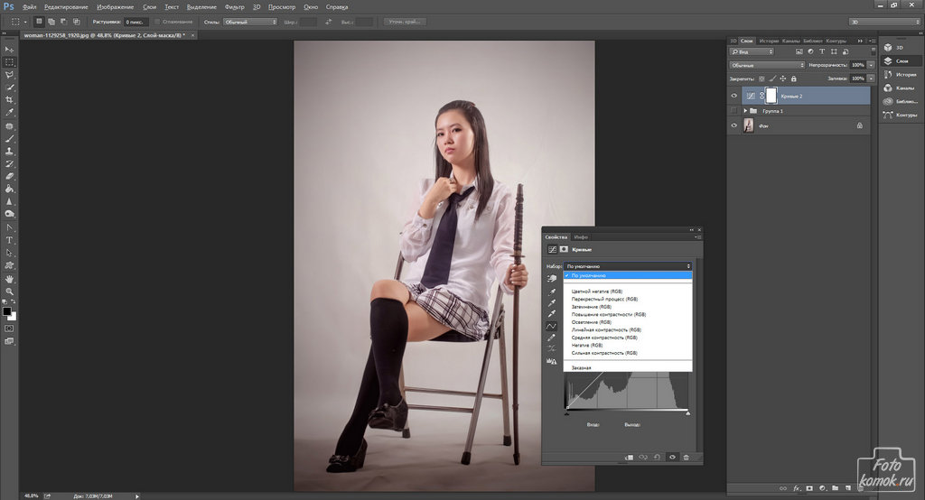Switch to the Каналы tab in the Layers panel
This screenshot has height=500, width=925.
pyautogui.click(x=790, y=41)
